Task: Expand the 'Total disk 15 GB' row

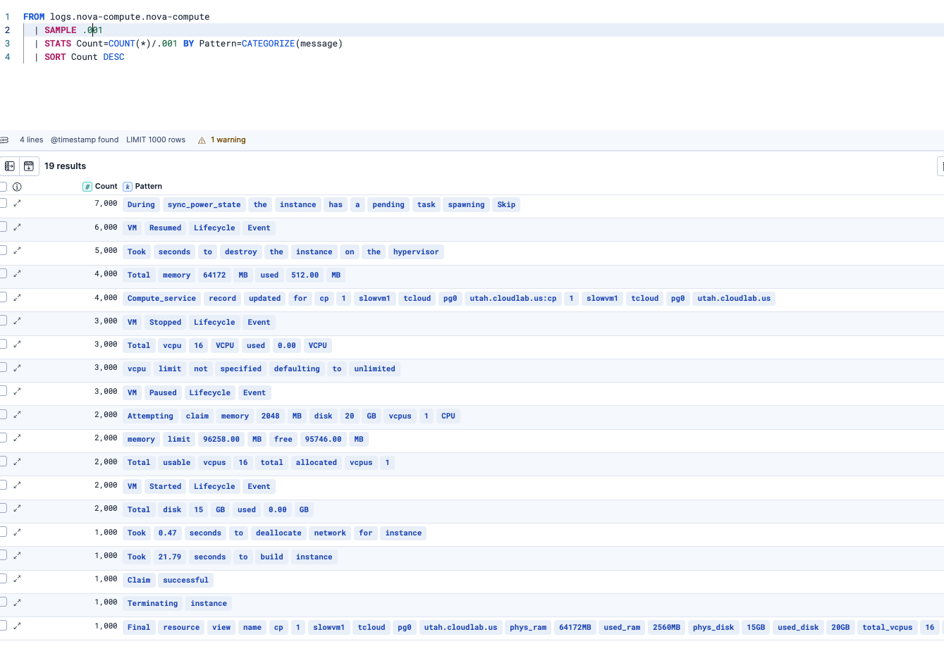Action: 18,508
